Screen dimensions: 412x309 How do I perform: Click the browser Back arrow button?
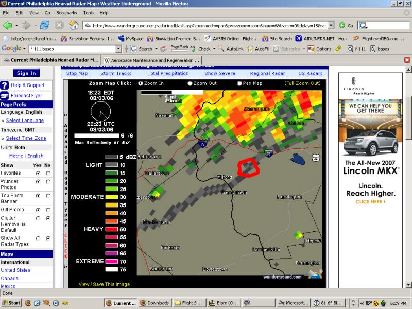click(x=8, y=25)
